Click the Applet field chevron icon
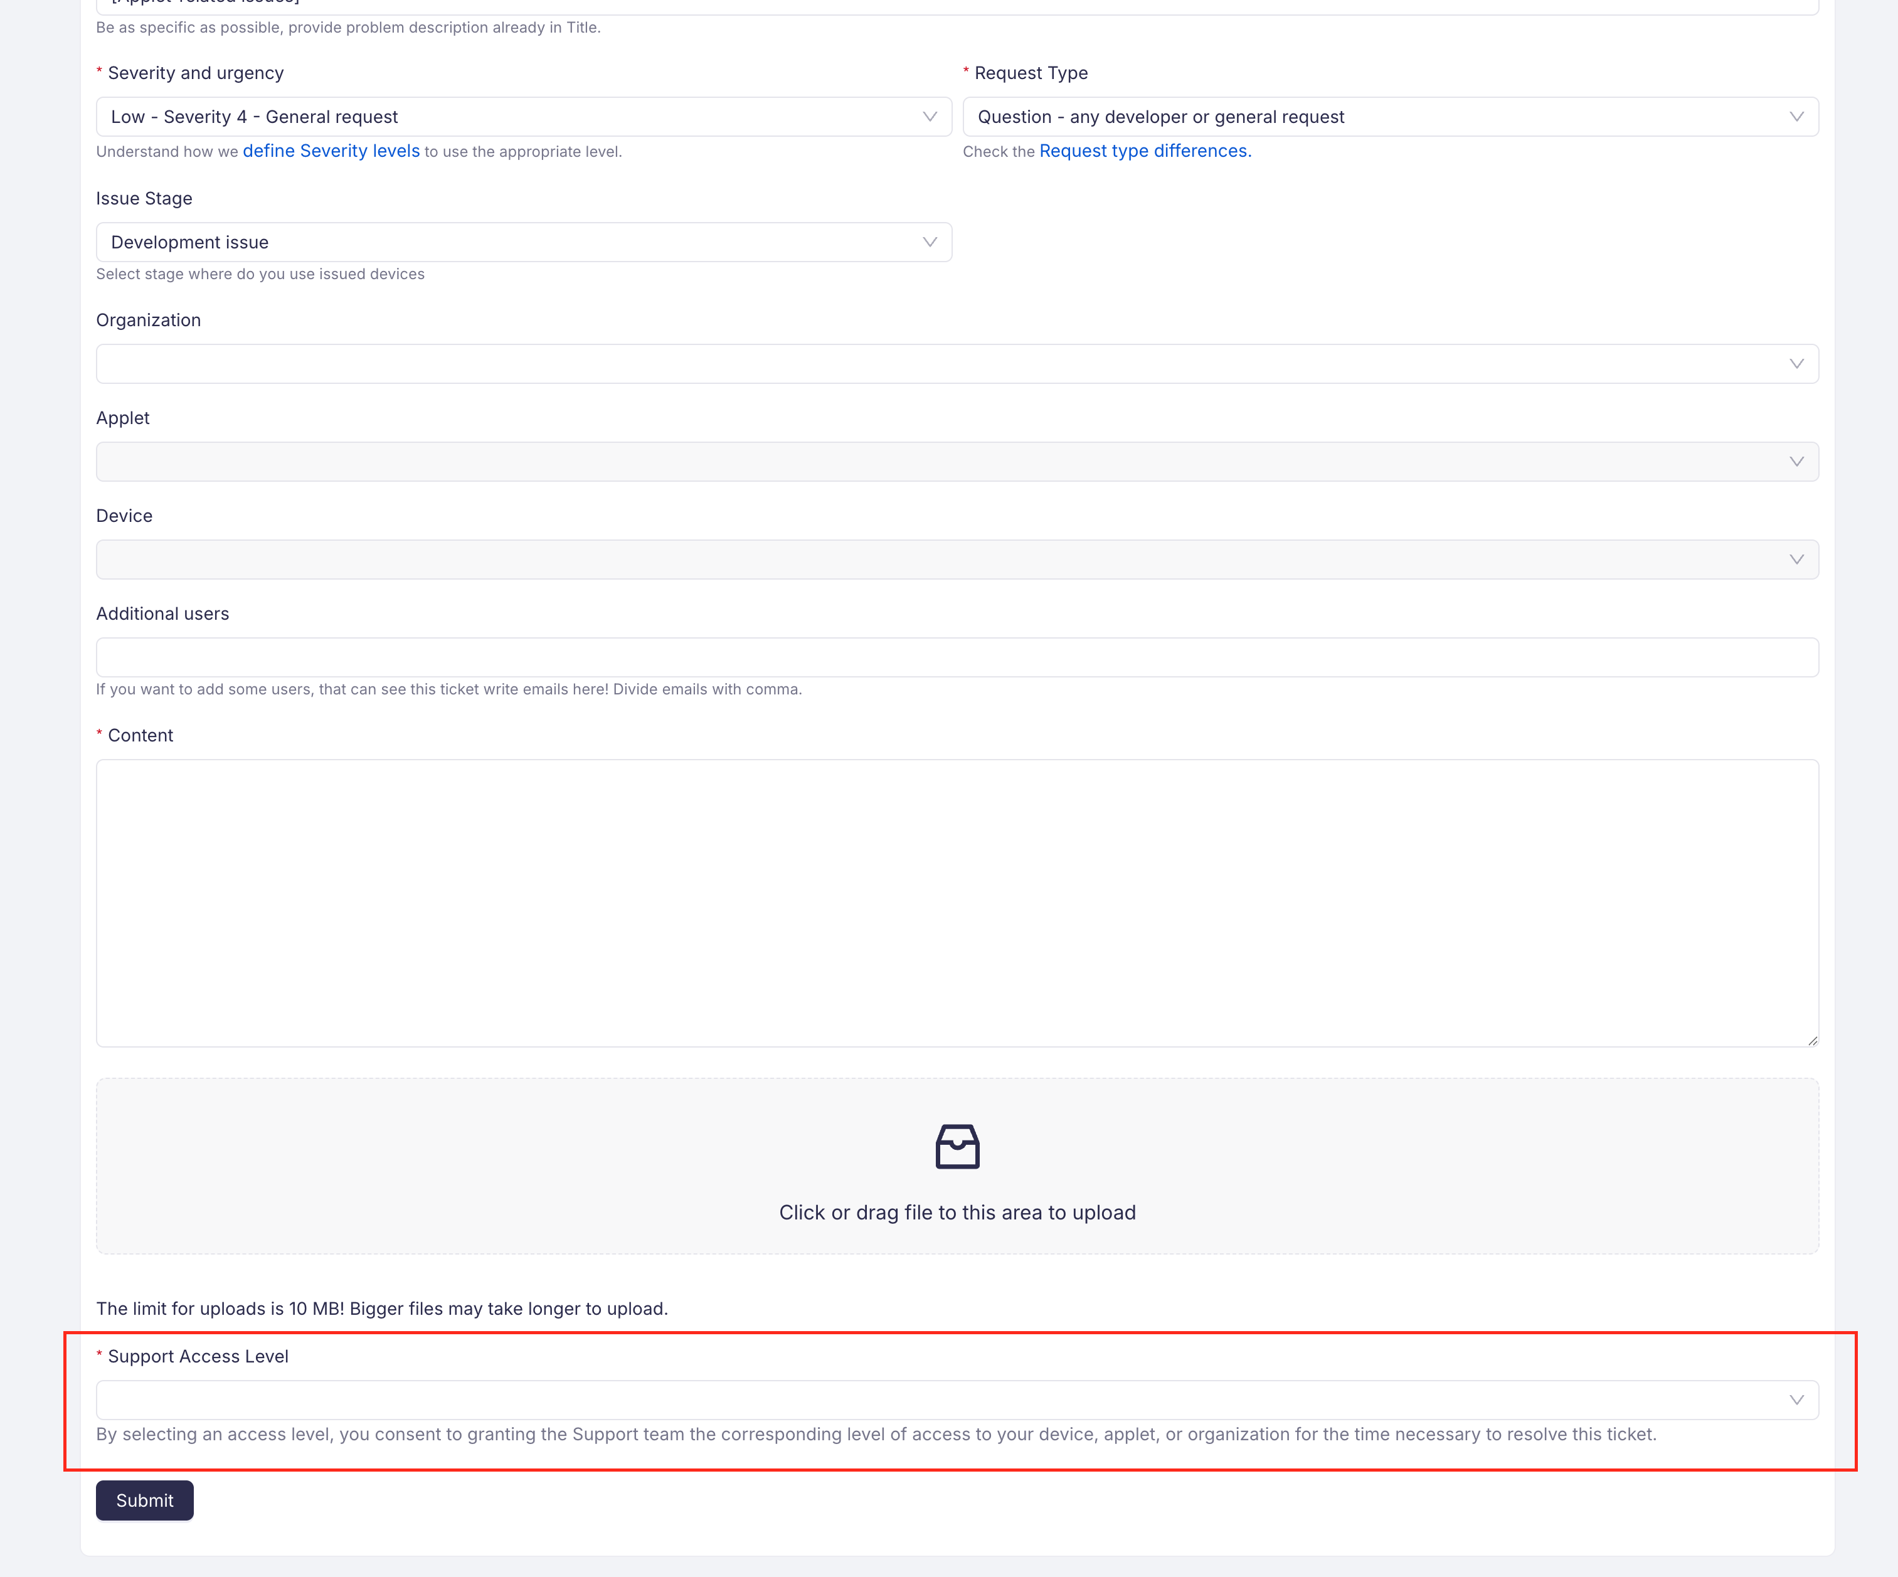Screen dimensions: 1898x1577 1795,461
